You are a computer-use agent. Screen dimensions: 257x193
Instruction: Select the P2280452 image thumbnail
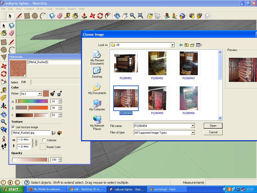(157, 63)
